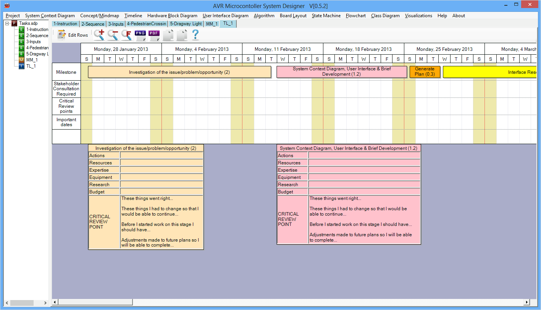The height and width of the screenshot is (310, 541).
Task: Switch to the 2-Sequence tab
Action: tap(93, 24)
